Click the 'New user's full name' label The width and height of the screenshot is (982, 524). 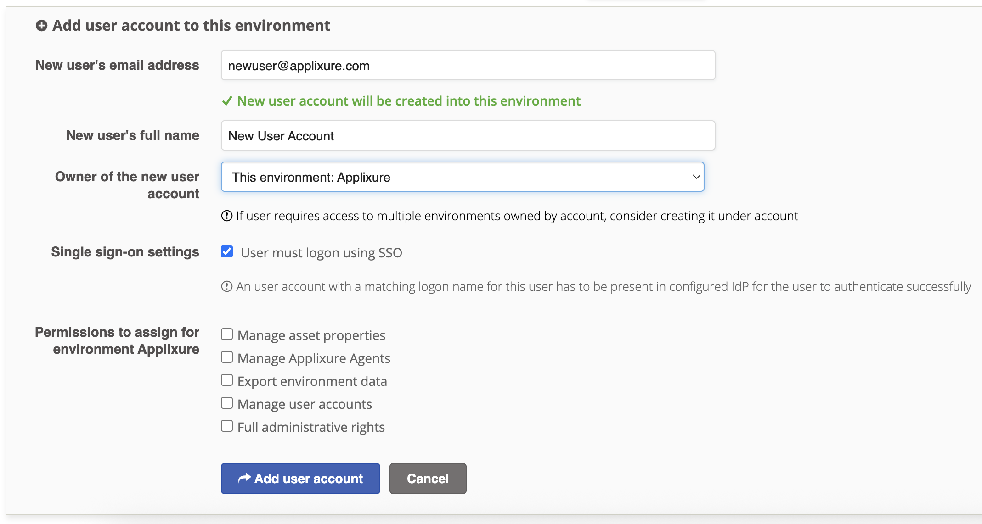(x=133, y=135)
